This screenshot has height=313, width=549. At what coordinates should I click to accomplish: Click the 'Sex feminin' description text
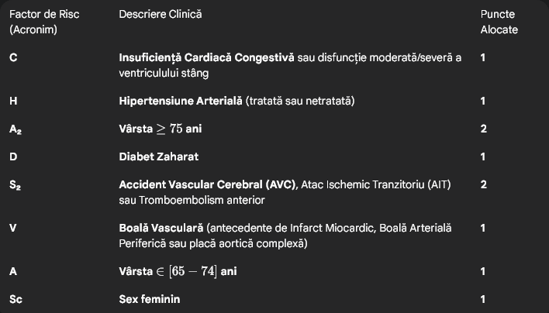[x=152, y=299]
